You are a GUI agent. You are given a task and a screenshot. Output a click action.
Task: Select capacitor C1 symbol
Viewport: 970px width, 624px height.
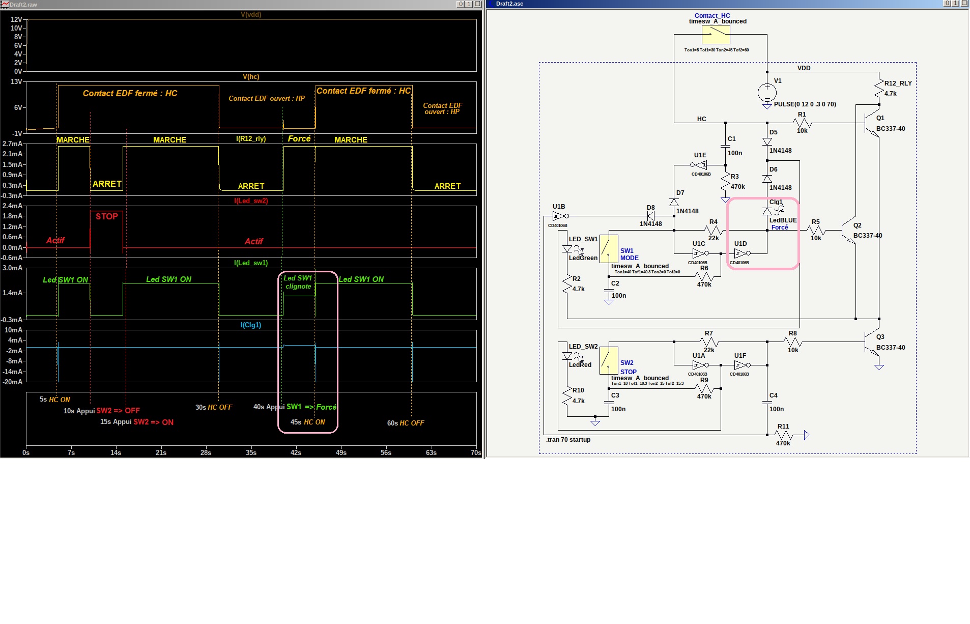click(x=725, y=147)
